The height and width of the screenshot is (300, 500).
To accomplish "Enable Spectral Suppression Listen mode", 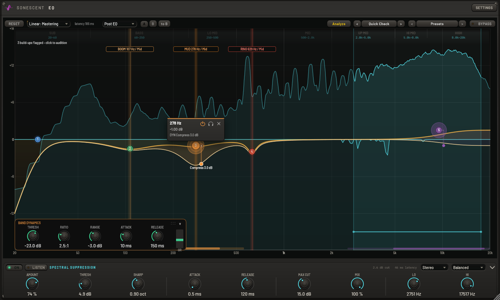I will coord(36,267).
